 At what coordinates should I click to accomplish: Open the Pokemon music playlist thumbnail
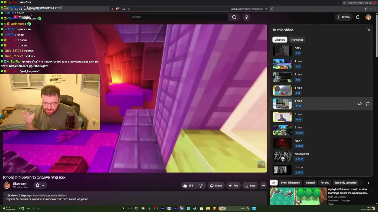coord(298,196)
